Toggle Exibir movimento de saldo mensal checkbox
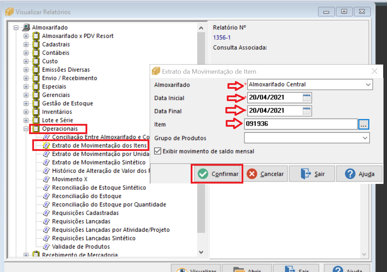Image resolution: width=387 pixels, height=272 pixels. 157,151
